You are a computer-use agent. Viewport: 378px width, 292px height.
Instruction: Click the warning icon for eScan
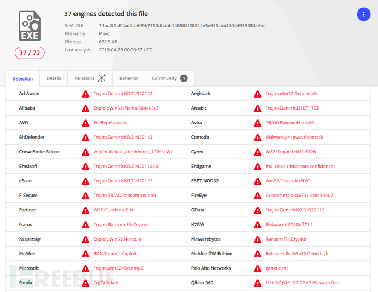(x=85, y=181)
